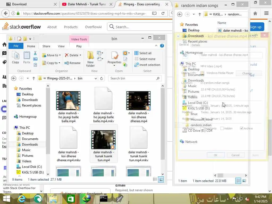
Task: Click the Invert selection icon
Action: (x=137, y=65)
